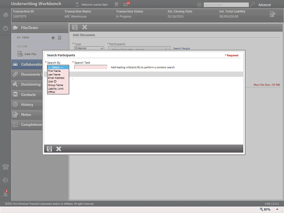Screen dimensions: 284x213
Task: Click transaction name ABC Warehouse
Action: click(75, 16)
